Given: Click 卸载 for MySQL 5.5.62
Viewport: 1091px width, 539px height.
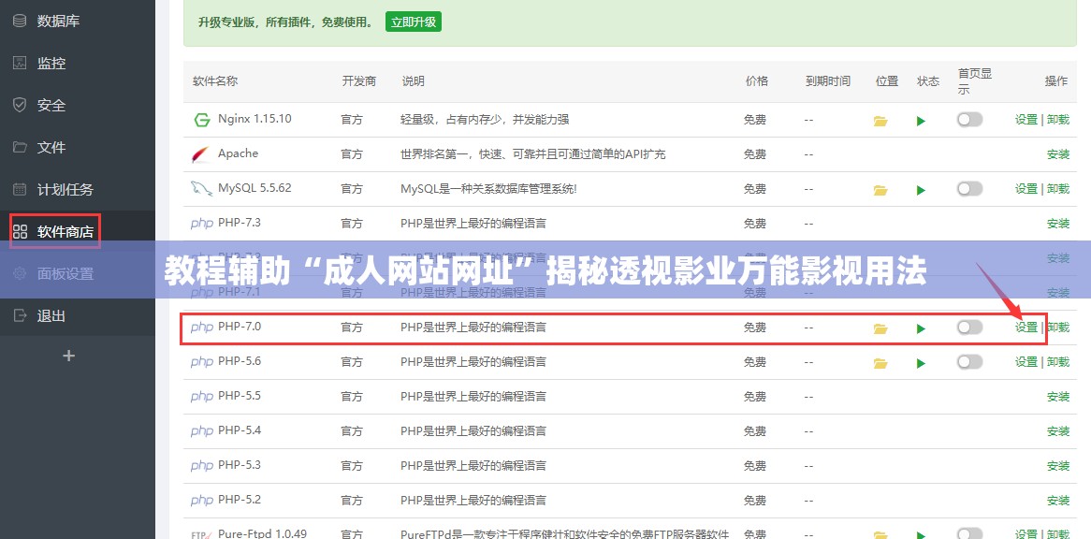Looking at the screenshot, I should [x=1058, y=188].
